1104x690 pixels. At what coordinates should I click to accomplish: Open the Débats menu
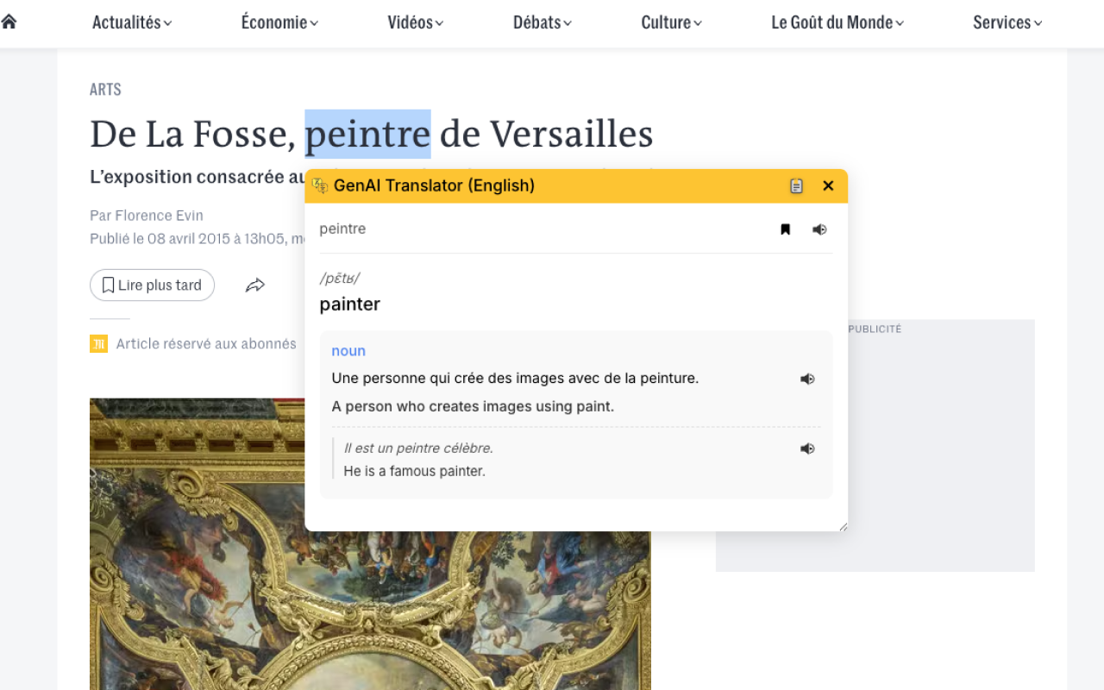coord(543,22)
